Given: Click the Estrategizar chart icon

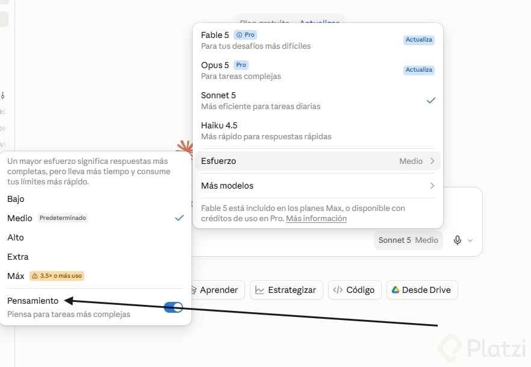Looking at the screenshot, I should click(259, 290).
